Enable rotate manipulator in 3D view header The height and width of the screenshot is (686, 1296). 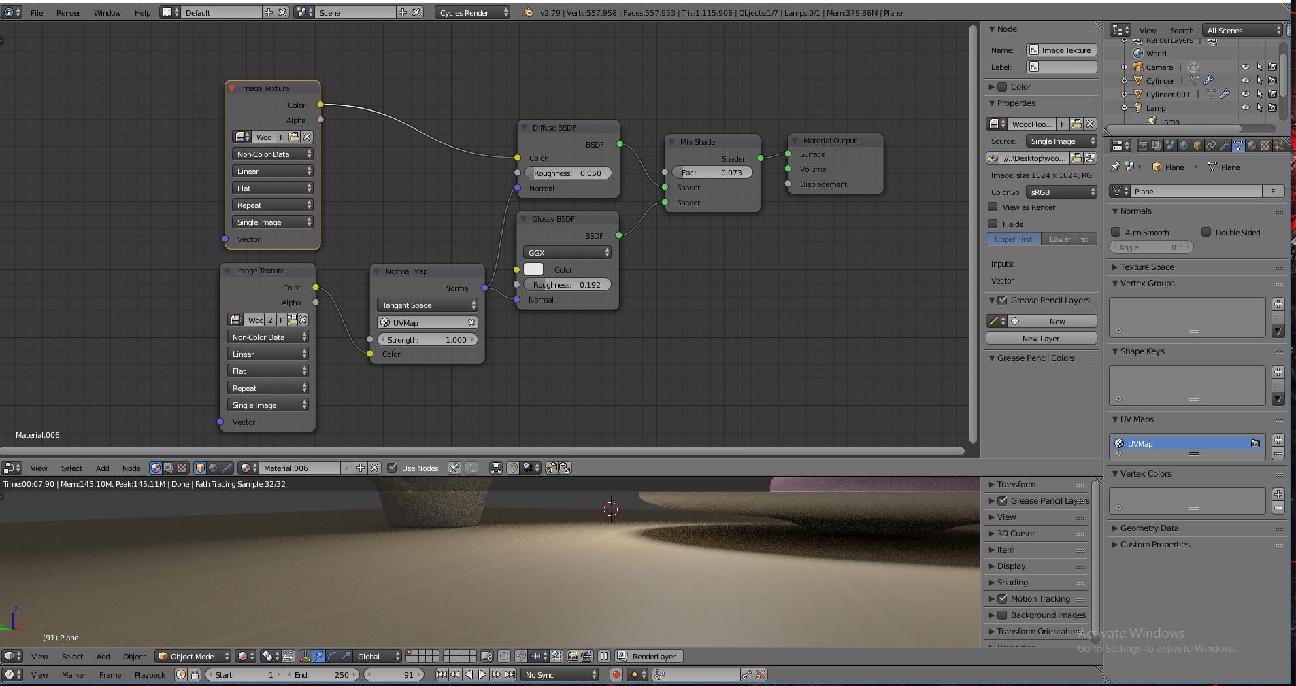pyautogui.click(x=332, y=656)
